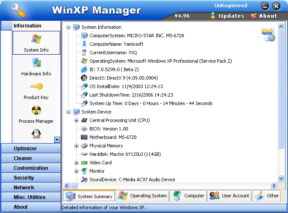Click the Harddisk drive icon

pyautogui.click(x=84, y=154)
